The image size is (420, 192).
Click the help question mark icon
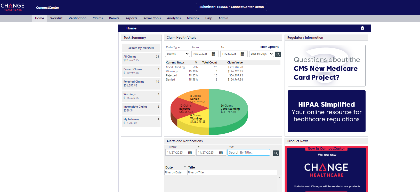click(362, 28)
